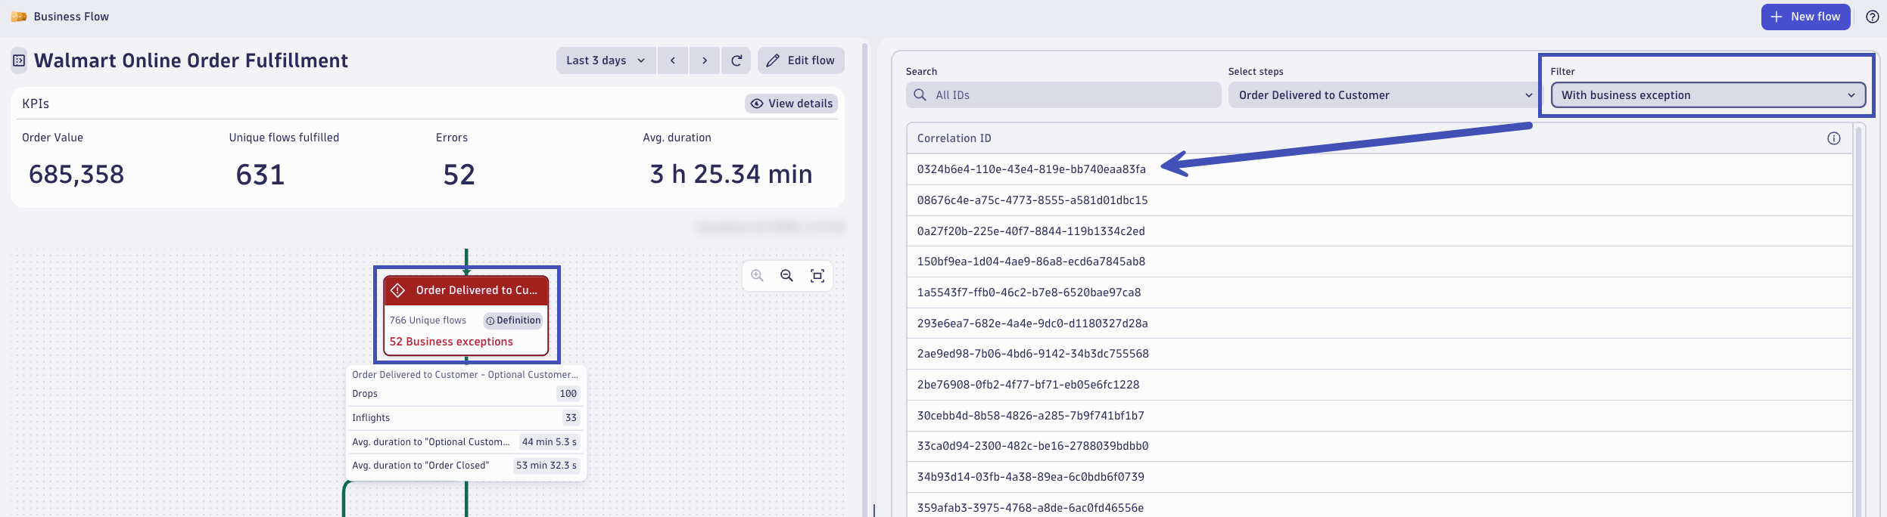Click the correlation list vertical scrollbar
Image resolution: width=1887 pixels, height=517 pixels.
tap(1859, 320)
